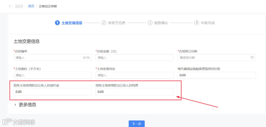Open the calendar icon in contract date field
Image resolution: width=266 pixels, height=127 pixels.
[x=252, y=58]
